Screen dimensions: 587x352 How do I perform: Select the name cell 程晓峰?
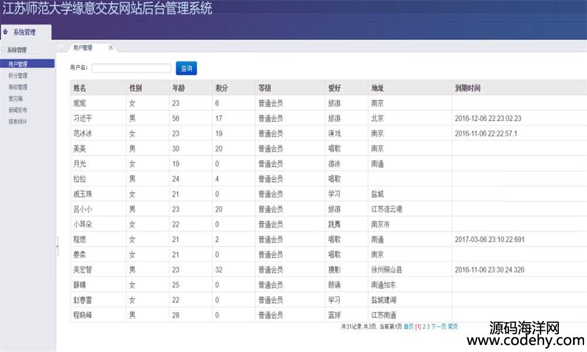tap(83, 316)
